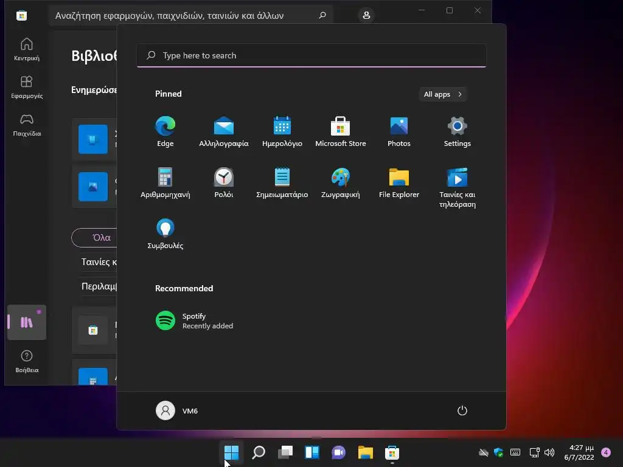This screenshot has height=467, width=623.
Task: Open the clock and date 4:27 μμ
Action: (579, 452)
